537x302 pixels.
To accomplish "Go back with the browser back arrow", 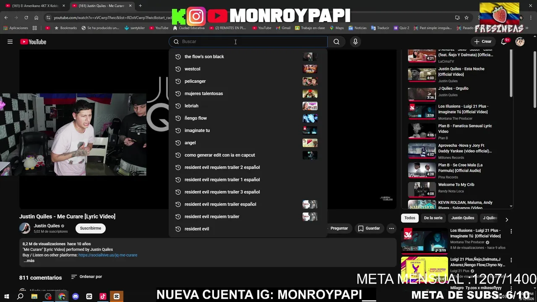I will (x=6, y=18).
